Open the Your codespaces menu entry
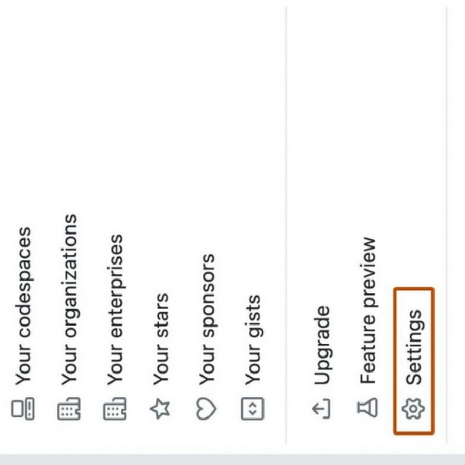Viewport: 465px width, 465px height. (23, 306)
